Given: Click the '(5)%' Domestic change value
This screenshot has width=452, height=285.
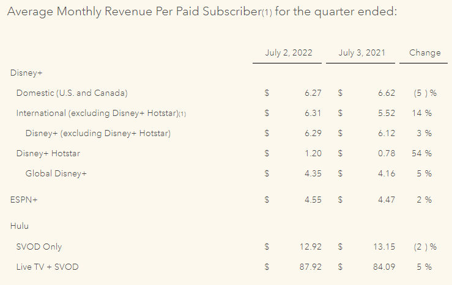Looking at the screenshot, I should pos(425,93).
